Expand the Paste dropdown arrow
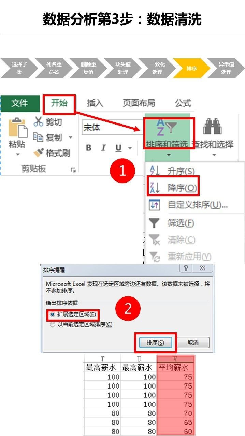 coord(17,155)
